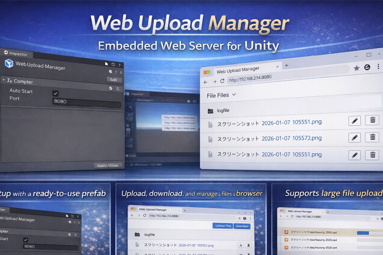The height and width of the screenshot is (255, 383).
Task: Toggle the checkbox above 8080 in the lower-left Inspector
Action: 26,240
